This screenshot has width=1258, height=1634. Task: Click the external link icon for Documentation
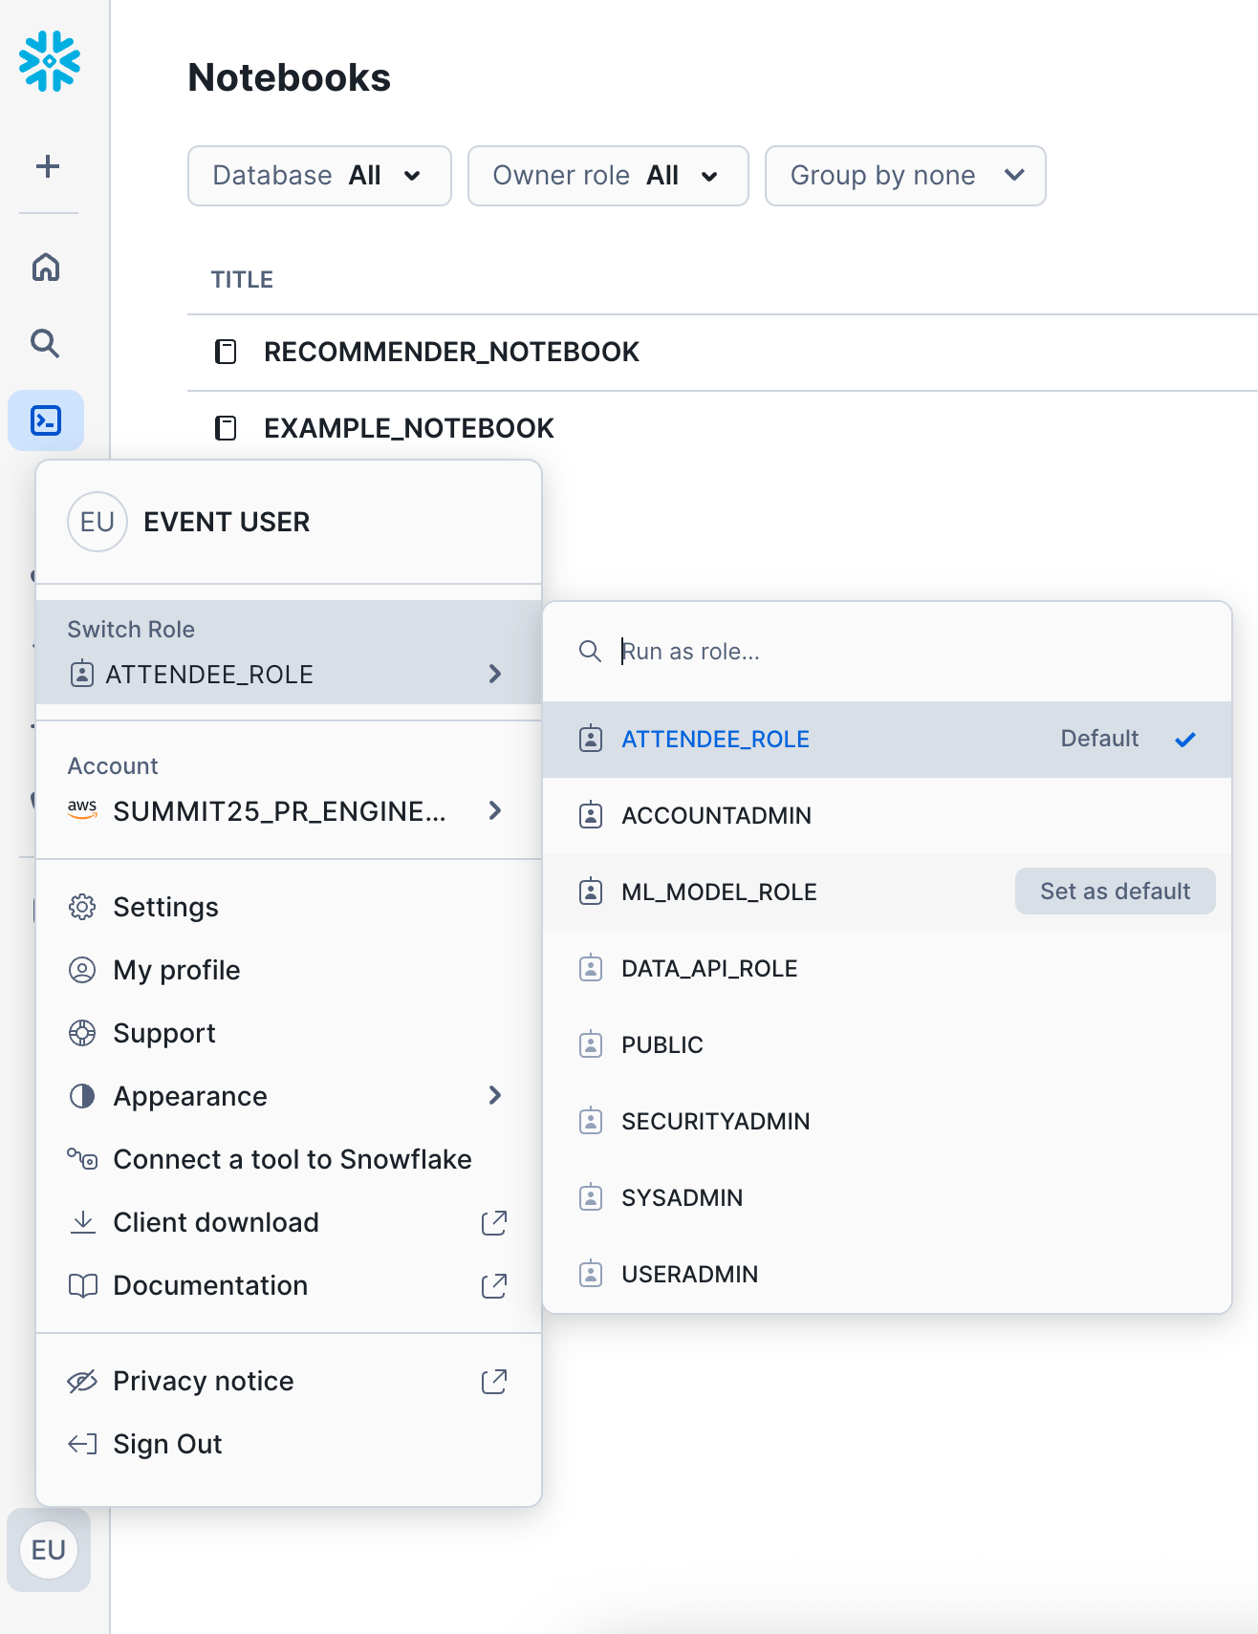click(x=494, y=1285)
